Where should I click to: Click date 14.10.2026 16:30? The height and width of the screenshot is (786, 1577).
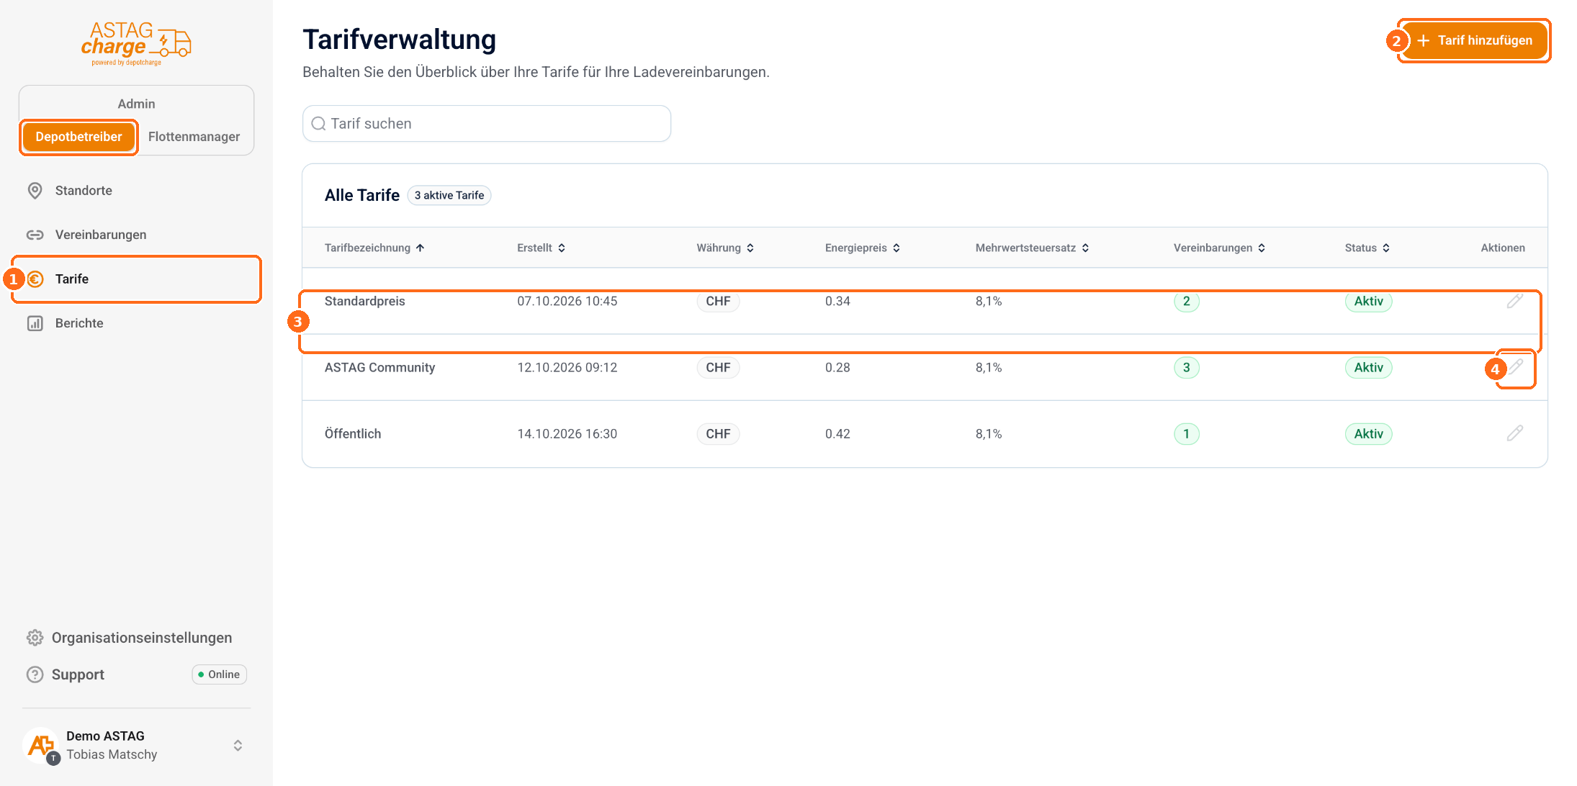[567, 433]
